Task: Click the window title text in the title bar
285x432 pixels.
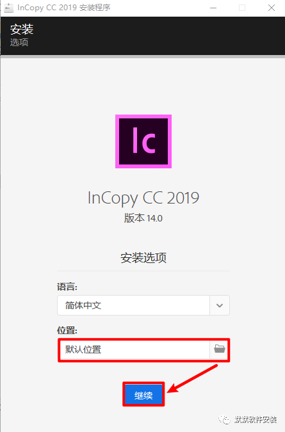Action: 64,8
